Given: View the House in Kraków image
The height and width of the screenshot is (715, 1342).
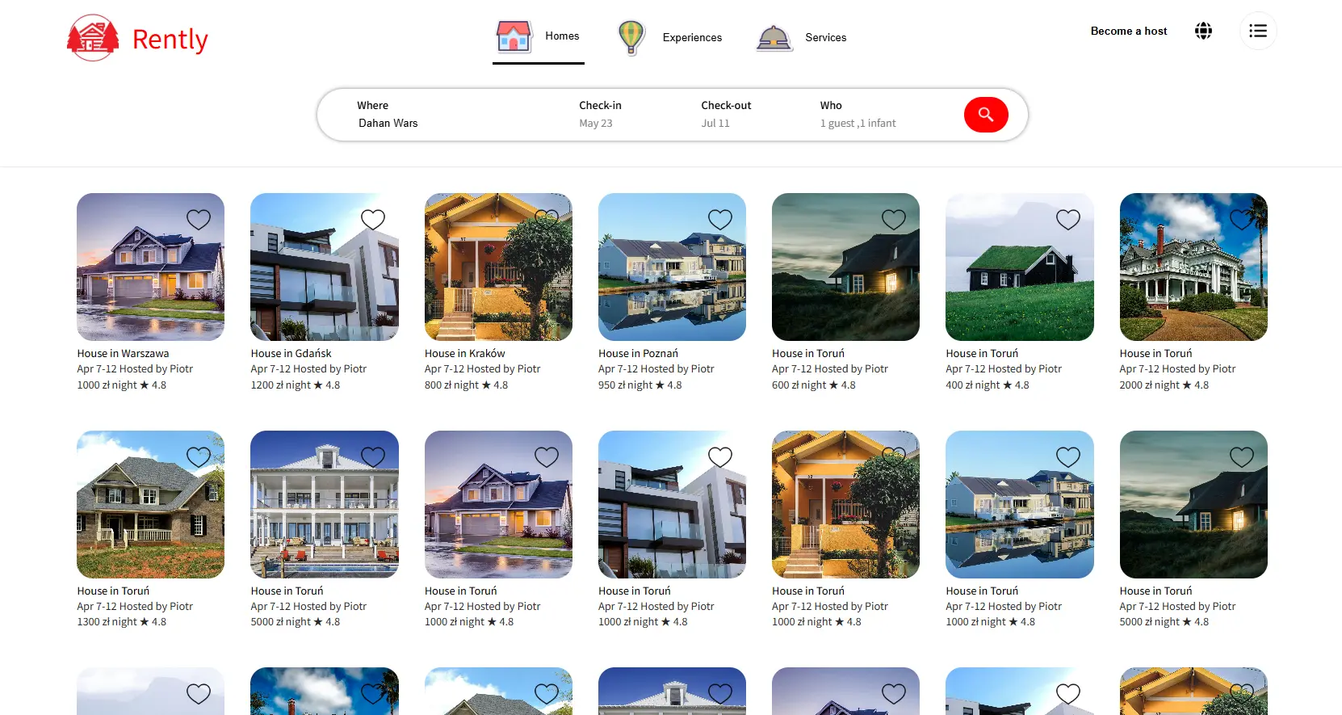Looking at the screenshot, I should [x=498, y=267].
